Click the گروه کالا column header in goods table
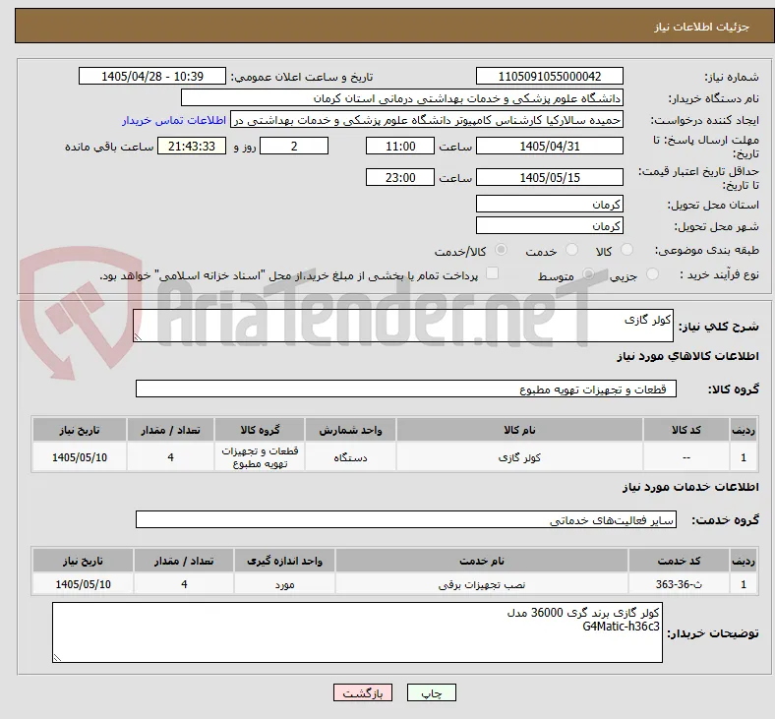 (260, 430)
